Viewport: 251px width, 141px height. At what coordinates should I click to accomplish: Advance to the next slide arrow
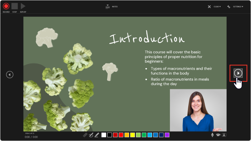click(x=238, y=73)
